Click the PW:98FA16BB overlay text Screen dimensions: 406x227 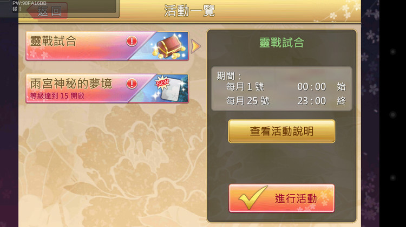(x=29, y=3)
